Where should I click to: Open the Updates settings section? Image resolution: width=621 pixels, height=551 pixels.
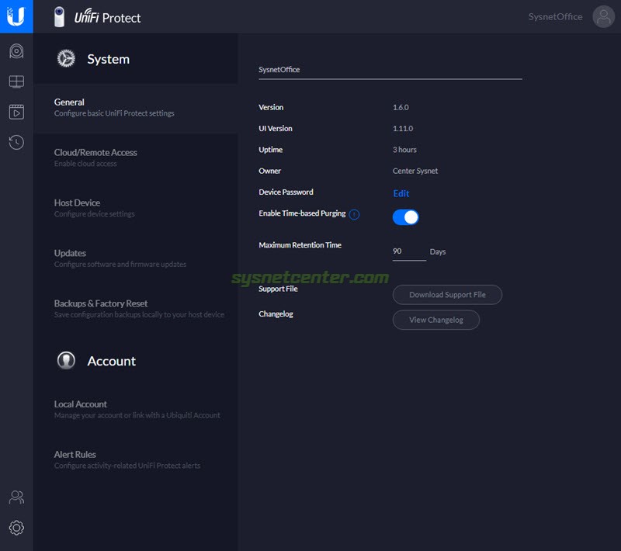135,258
